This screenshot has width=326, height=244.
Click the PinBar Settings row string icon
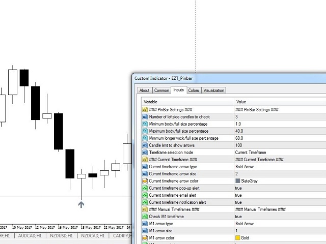click(145, 110)
